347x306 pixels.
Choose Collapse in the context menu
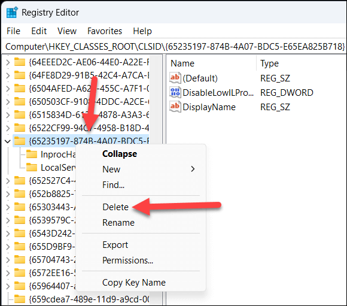pyautogui.click(x=141, y=154)
